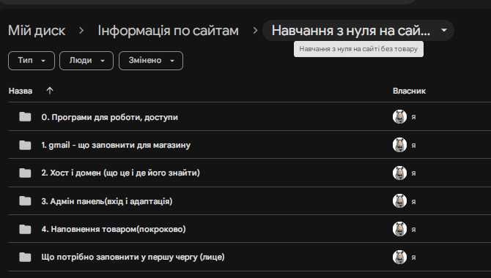Screen dimensions: 491x278
Task: Select 2. Хост і домен folder name
Action: [x=121, y=173]
